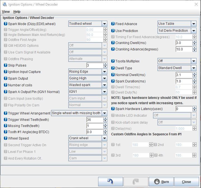This screenshot has width=201, height=188.
Task: Click help icon beside Skip Pulses
Action: pos(6,65)
